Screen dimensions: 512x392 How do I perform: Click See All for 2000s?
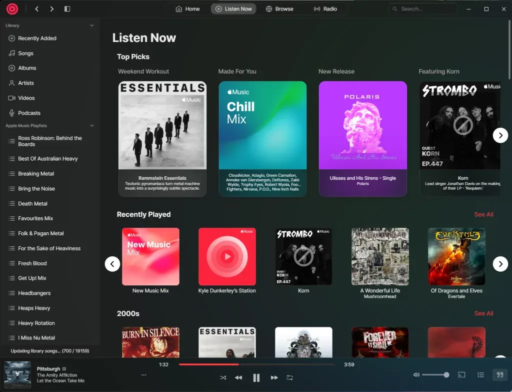tap(483, 313)
